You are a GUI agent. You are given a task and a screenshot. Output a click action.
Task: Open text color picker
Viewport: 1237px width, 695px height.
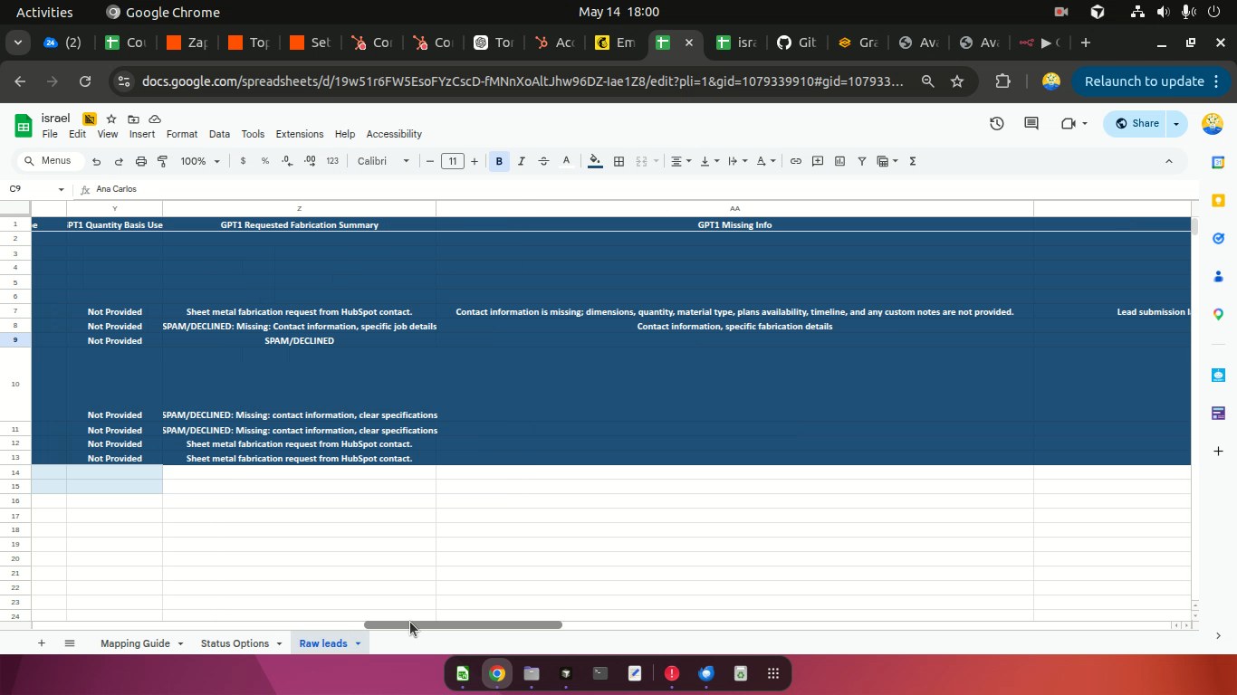coord(566,161)
